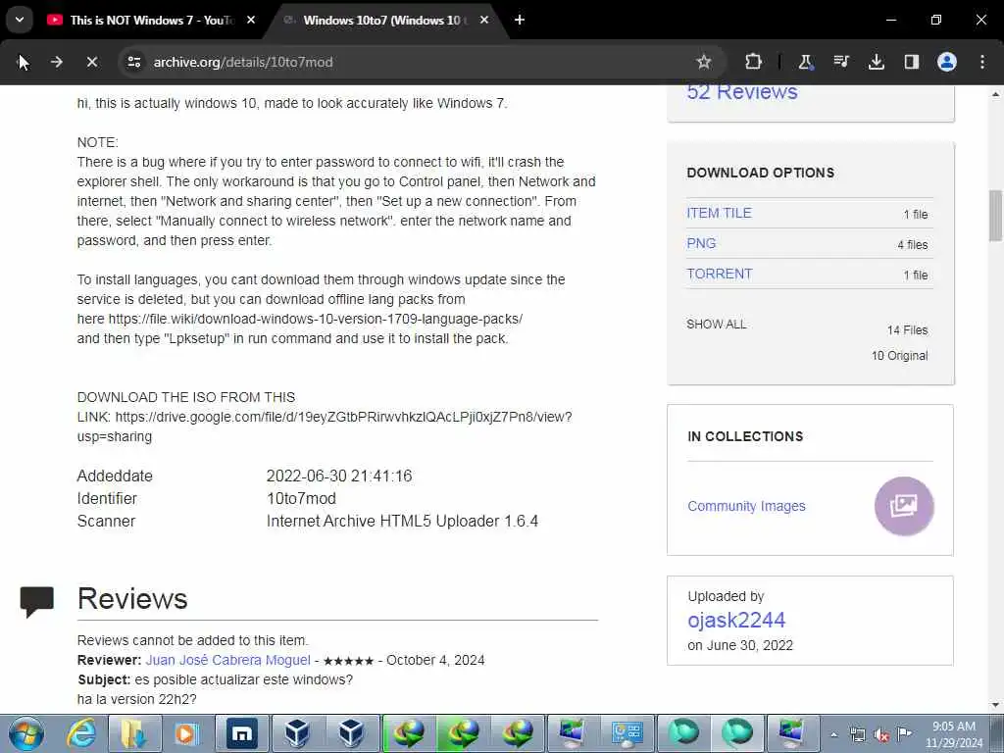Toggle the browser side panel
Viewport: 1004px width, 753px height.
coord(911,62)
